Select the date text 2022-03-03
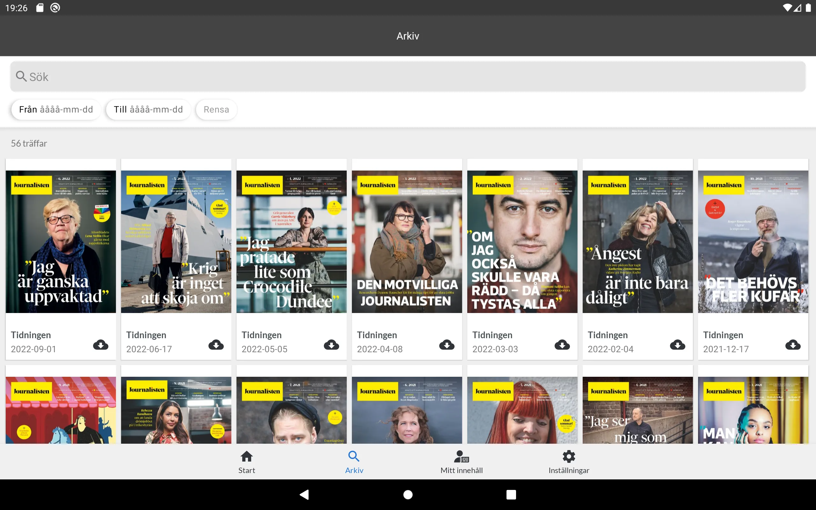This screenshot has width=816, height=510. [495, 349]
